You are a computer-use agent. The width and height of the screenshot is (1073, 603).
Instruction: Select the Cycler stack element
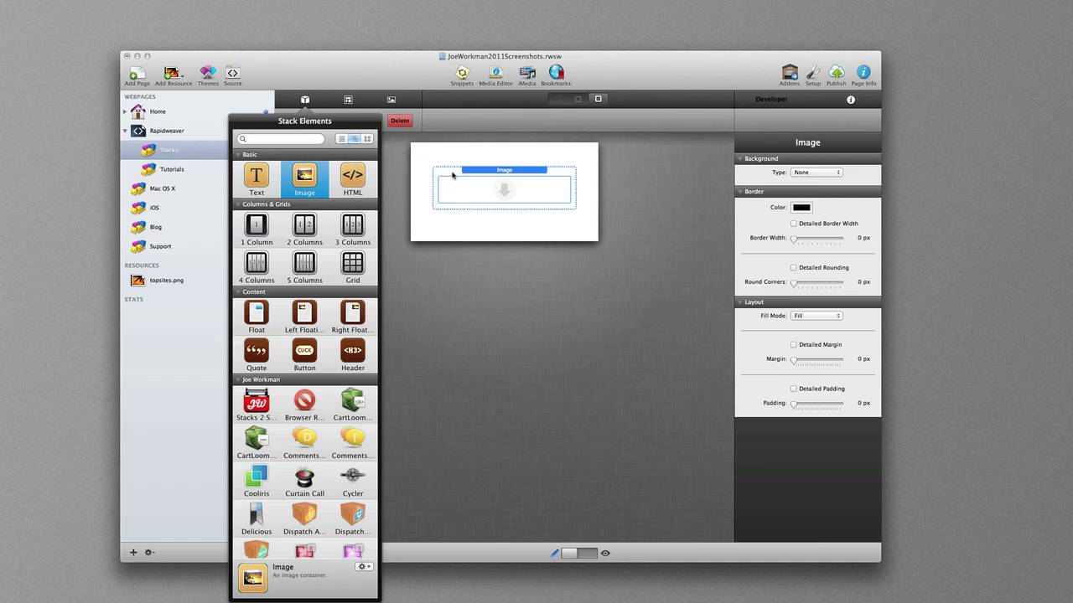(x=353, y=481)
